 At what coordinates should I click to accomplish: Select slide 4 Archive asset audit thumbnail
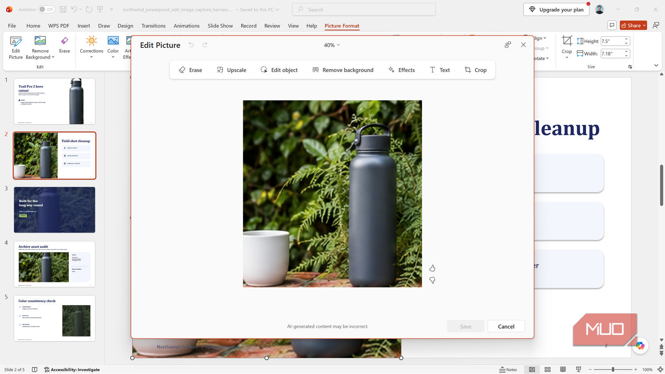tap(55, 264)
